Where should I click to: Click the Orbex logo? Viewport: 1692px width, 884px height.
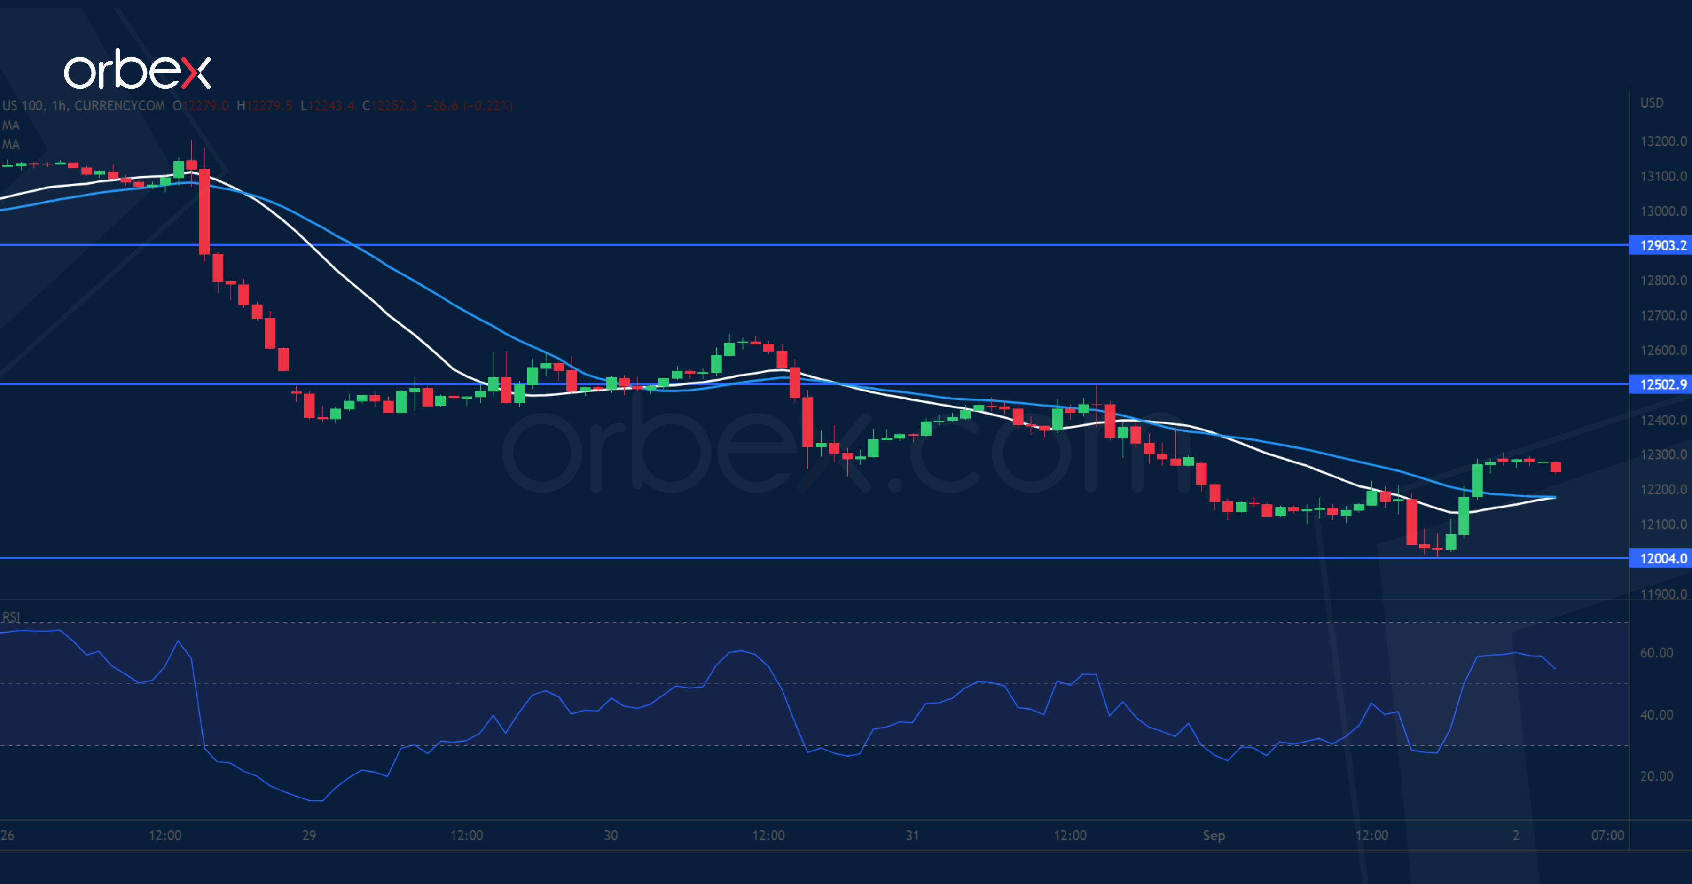coord(137,70)
